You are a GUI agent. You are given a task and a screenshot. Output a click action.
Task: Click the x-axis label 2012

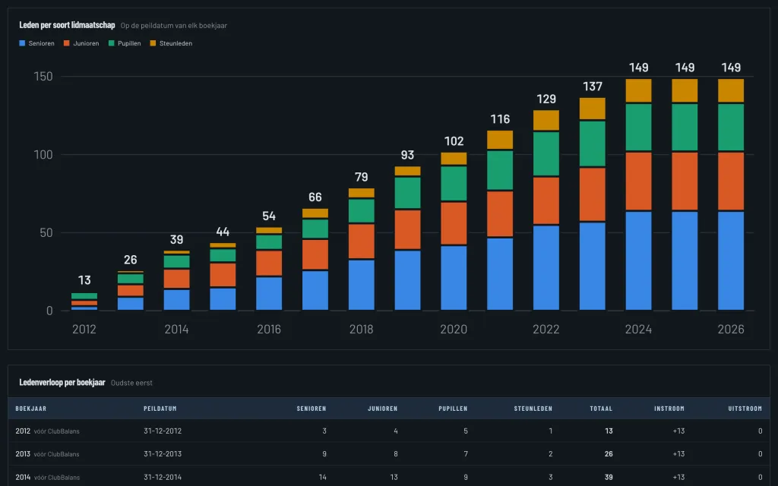(x=84, y=329)
